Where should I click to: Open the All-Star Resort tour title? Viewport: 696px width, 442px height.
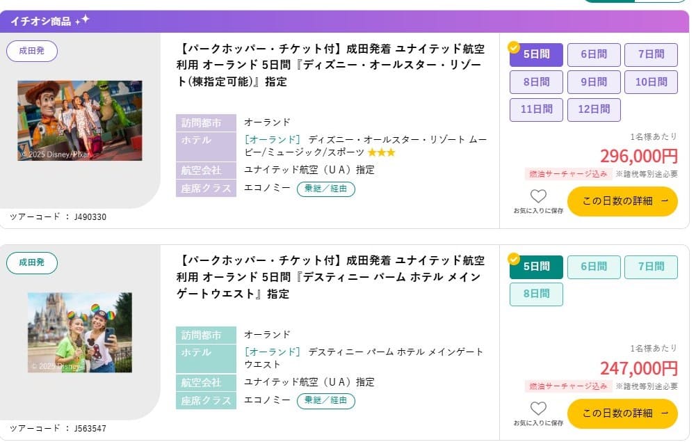pos(331,65)
